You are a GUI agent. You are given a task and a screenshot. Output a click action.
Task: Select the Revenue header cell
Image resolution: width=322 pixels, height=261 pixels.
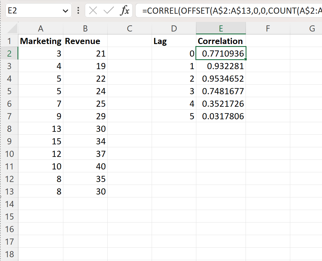pos(85,41)
